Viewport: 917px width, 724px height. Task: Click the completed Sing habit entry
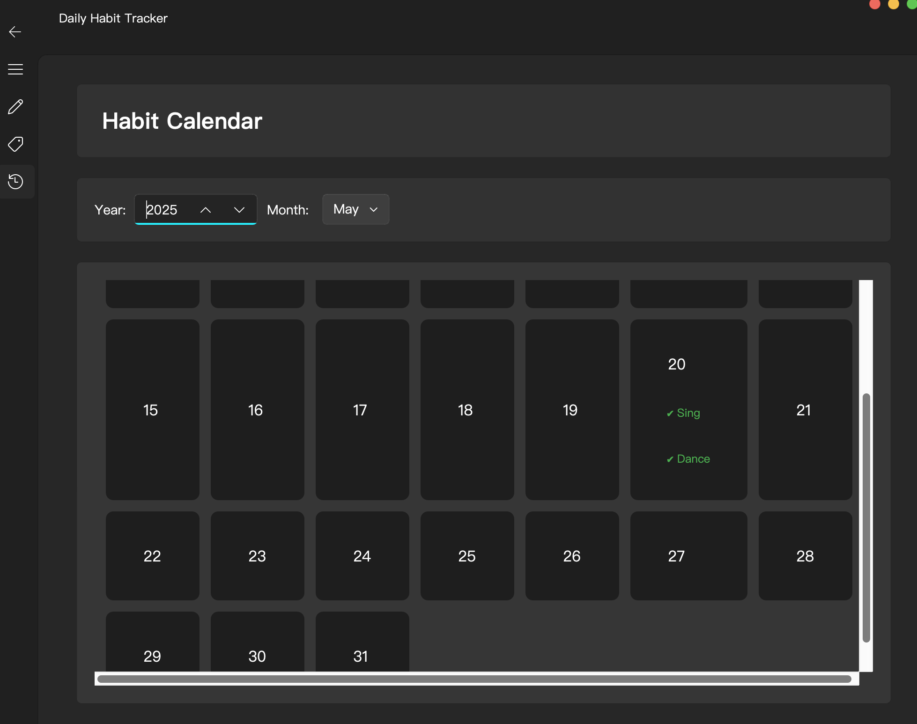683,413
